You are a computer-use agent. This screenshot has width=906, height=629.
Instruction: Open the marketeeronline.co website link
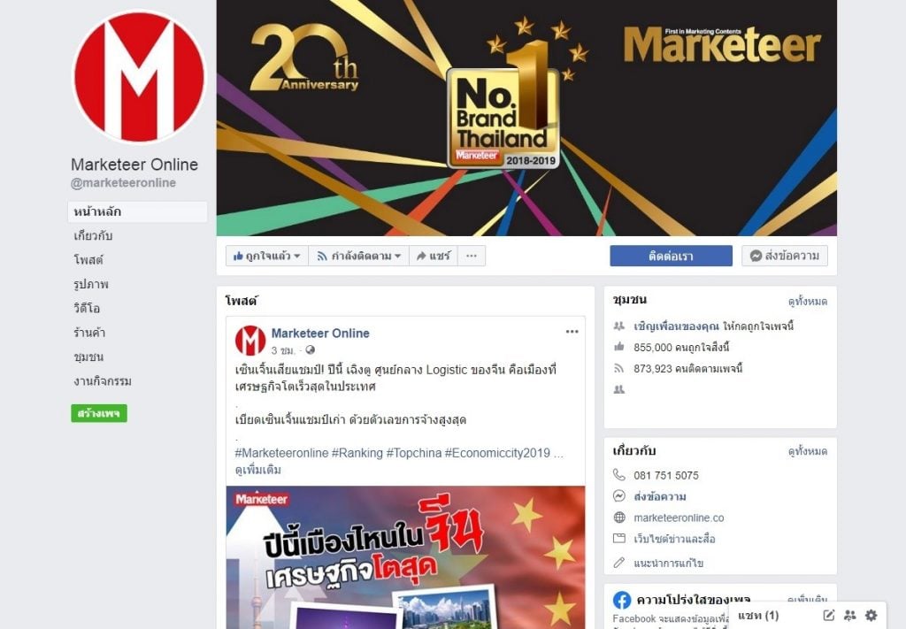click(679, 518)
